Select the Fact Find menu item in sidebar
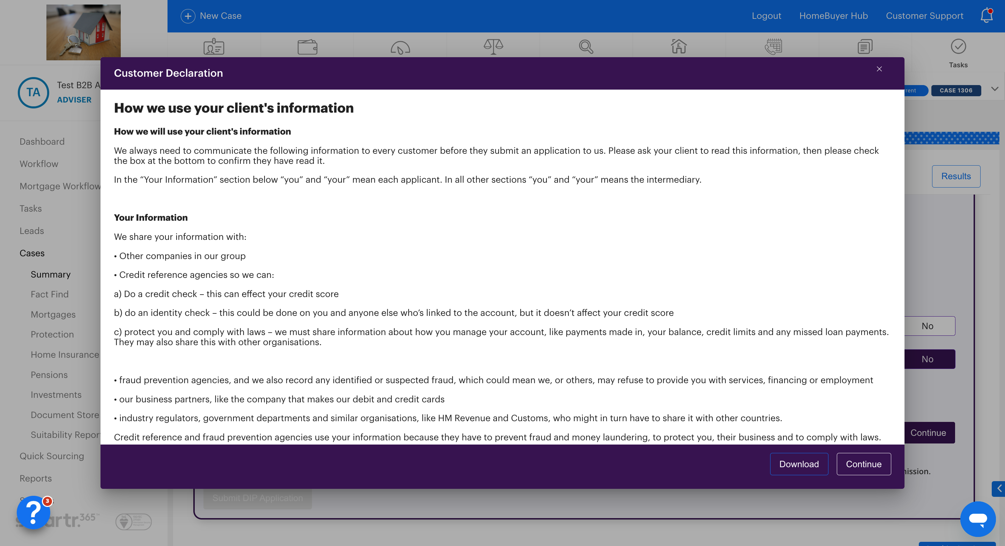Viewport: 1005px width, 546px height. (x=49, y=294)
